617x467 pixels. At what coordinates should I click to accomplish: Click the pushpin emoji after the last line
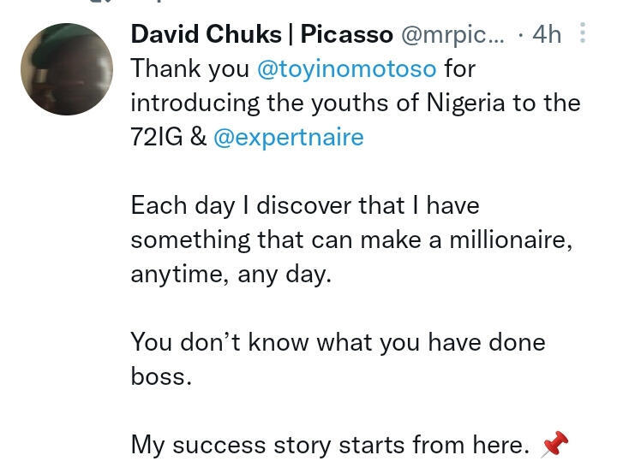tap(554, 444)
